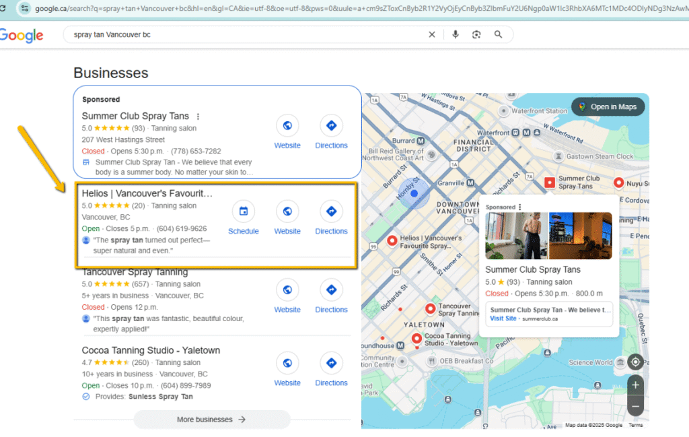This screenshot has width=689, height=437.
Task: Get directions to Summer Club Spray Tans
Action: click(331, 125)
